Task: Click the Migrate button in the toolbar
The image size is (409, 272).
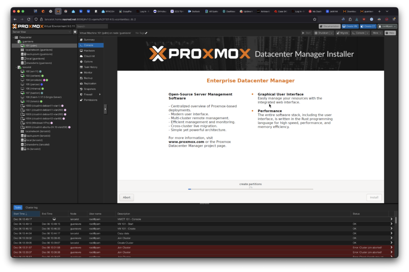Action: pyautogui.click(x=342, y=33)
